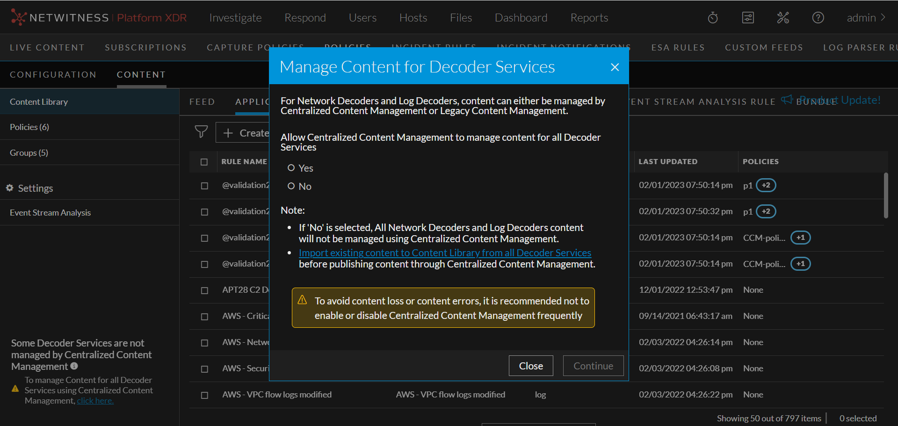Open the admin tools wrench icon
Image resolution: width=898 pixels, height=426 pixels.
[x=783, y=18]
